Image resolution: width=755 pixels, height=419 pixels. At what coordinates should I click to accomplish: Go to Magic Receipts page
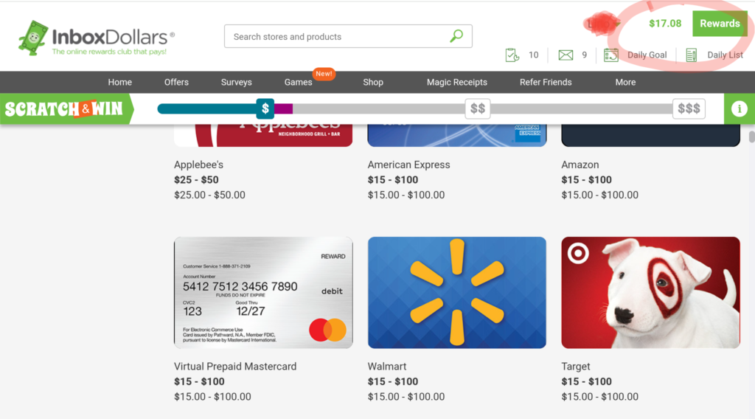(x=457, y=83)
